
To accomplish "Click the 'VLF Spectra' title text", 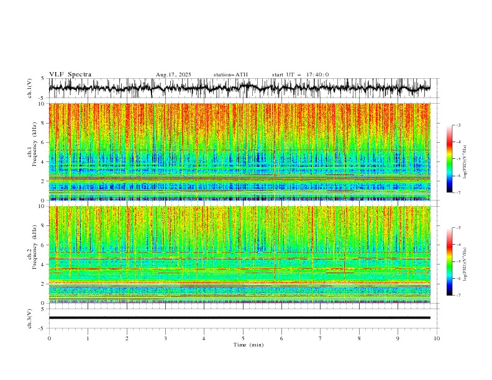I will click(70, 75).
